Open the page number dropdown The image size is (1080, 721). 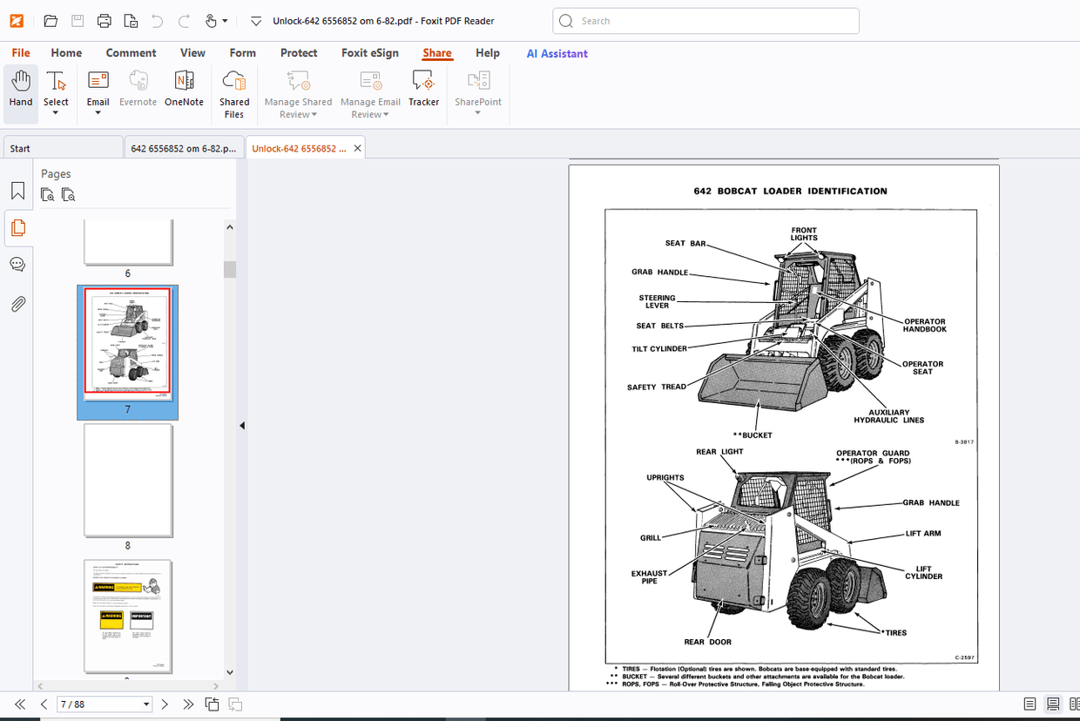(145, 704)
